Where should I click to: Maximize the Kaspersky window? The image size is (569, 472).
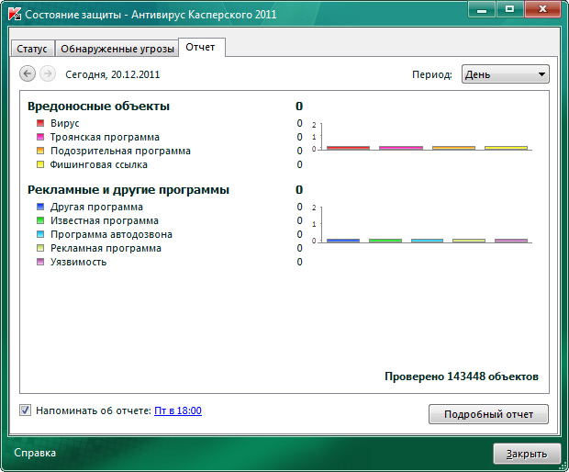pyautogui.click(x=510, y=9)
